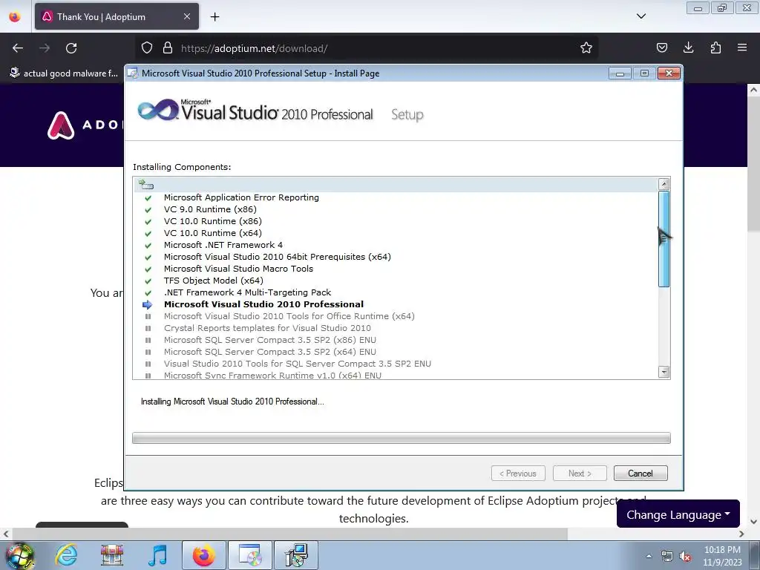Screen dimensions: 760x570
Task: Select '.NET Framework 4 Multi-Targeting Pack' row
Action: click(247, 292)
